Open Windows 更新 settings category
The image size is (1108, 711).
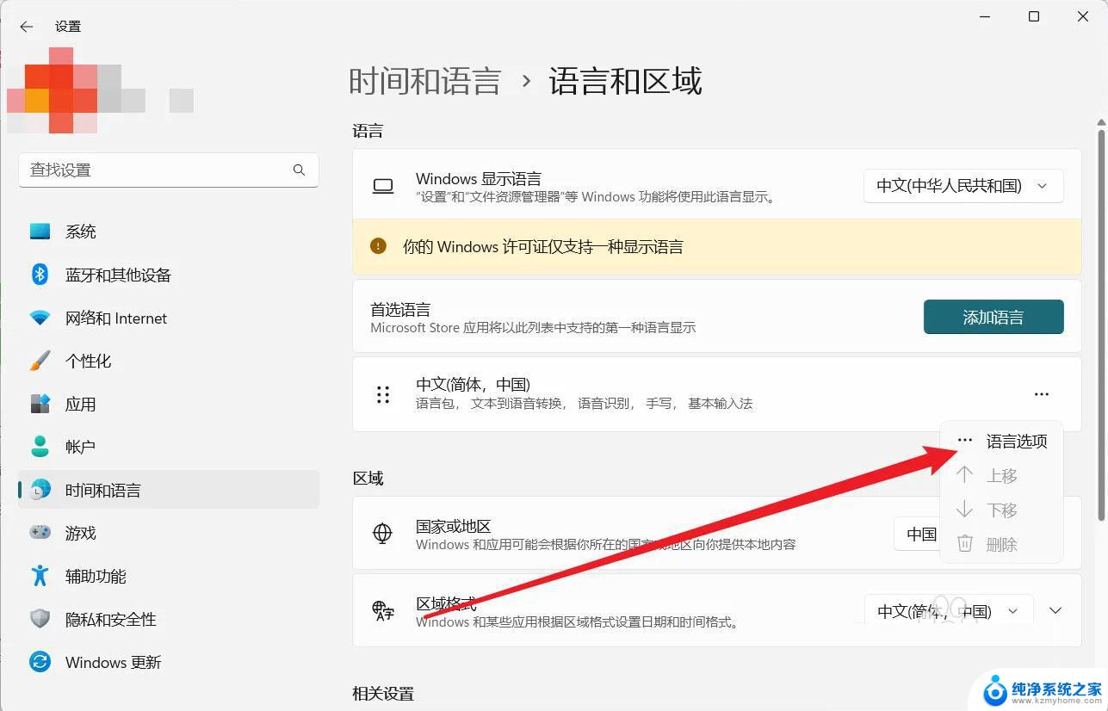(x=169, y=662)
